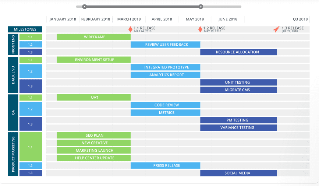319x186 pixels.
Task: Select the April 2018 column header
Action: (162, 19)
